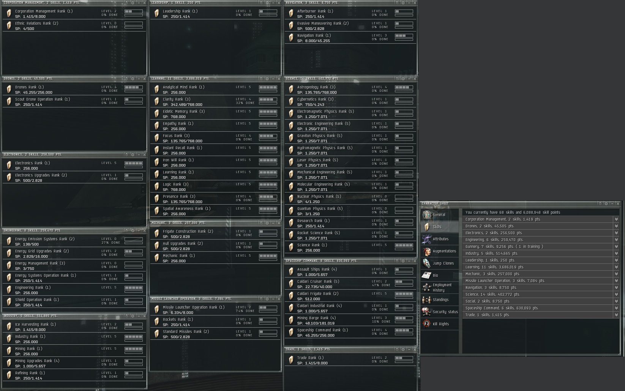Expand the Industry group chevron in Character Sheet
The image size is (625, 391).
tap(616, 254)
